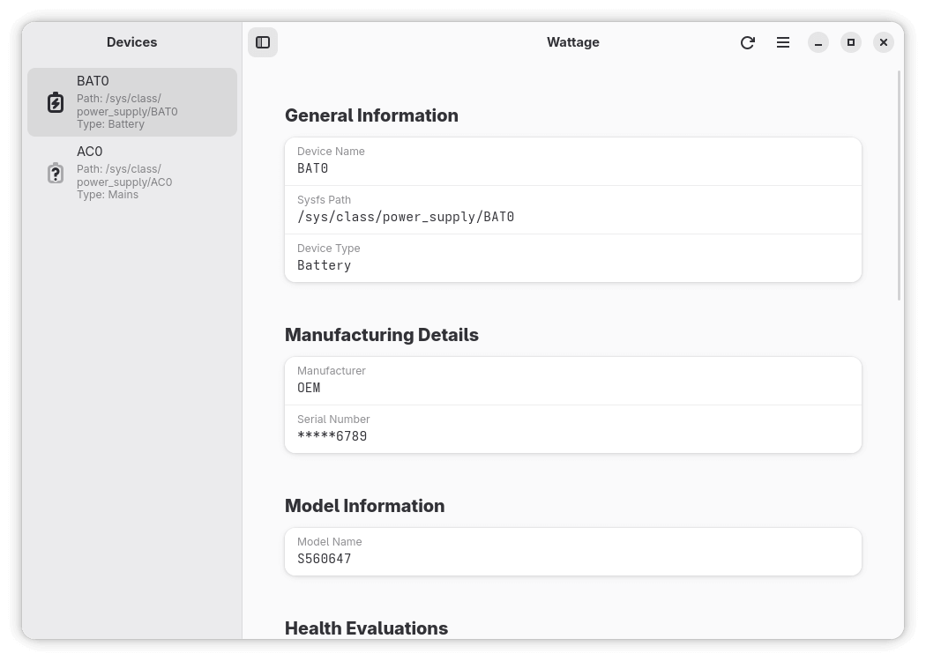Click the Device Name row
Screen dimensions: 926x661
[x=572, y=161]
